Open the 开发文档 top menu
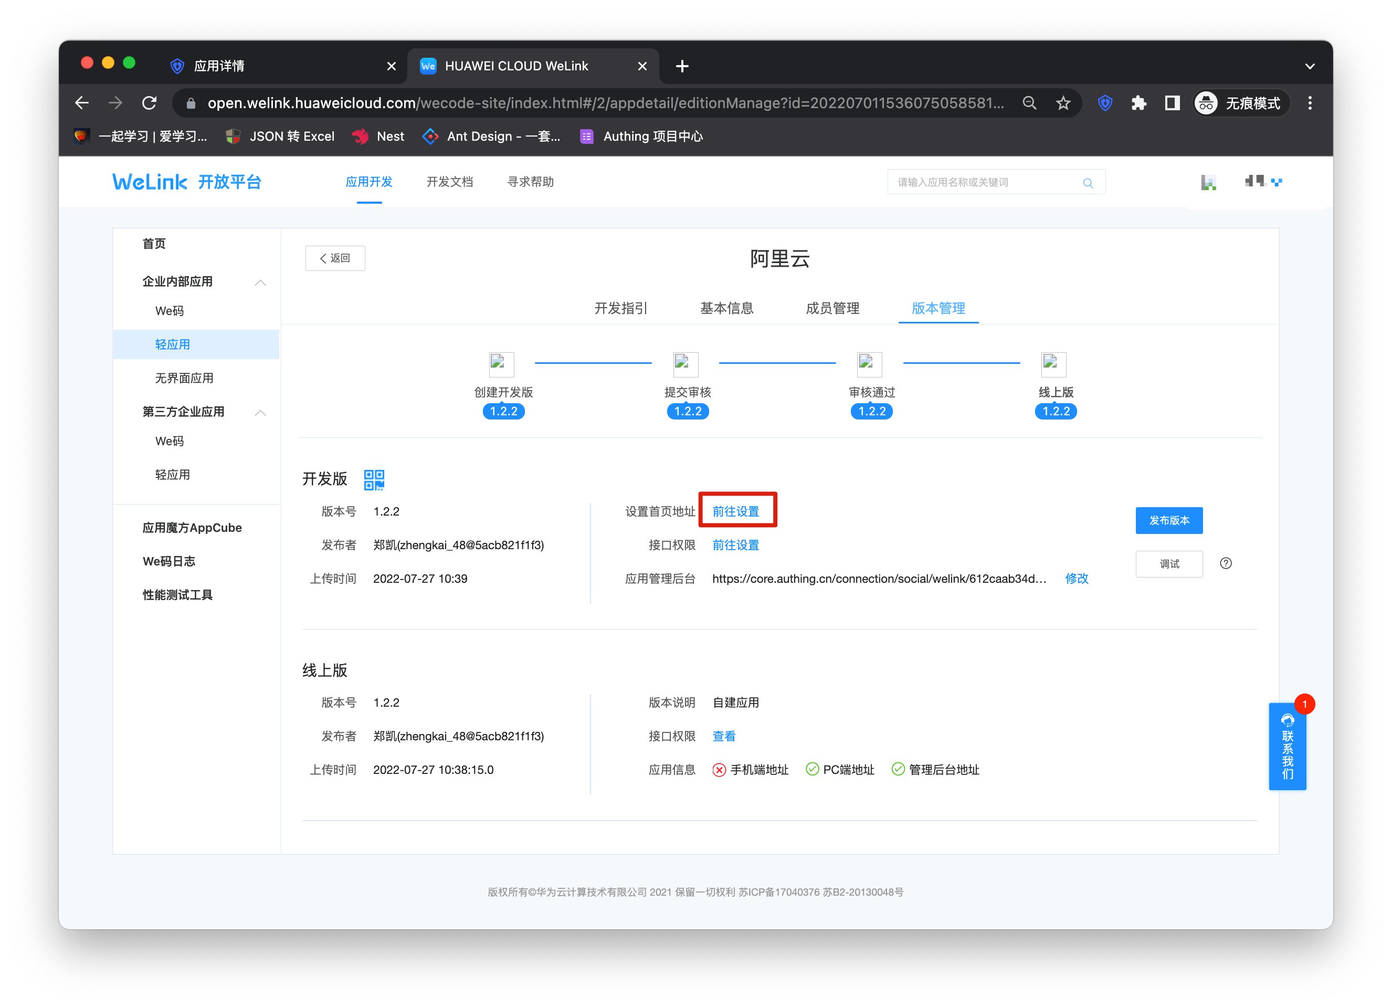Screen dimensions: 1392x1007 [x=449, y=182]
